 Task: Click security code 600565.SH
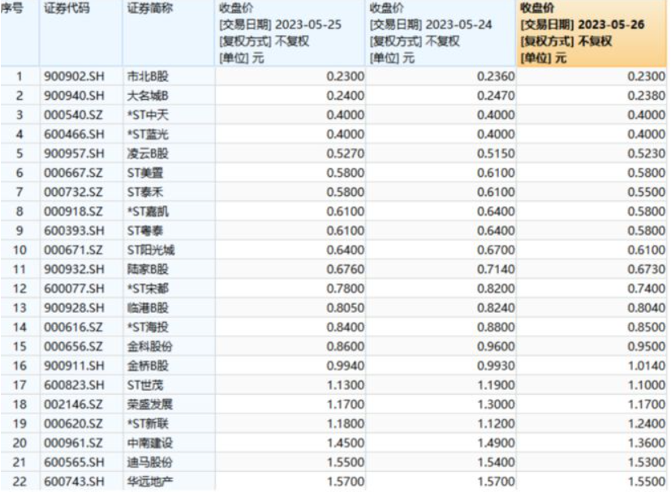tap(74, 462)
